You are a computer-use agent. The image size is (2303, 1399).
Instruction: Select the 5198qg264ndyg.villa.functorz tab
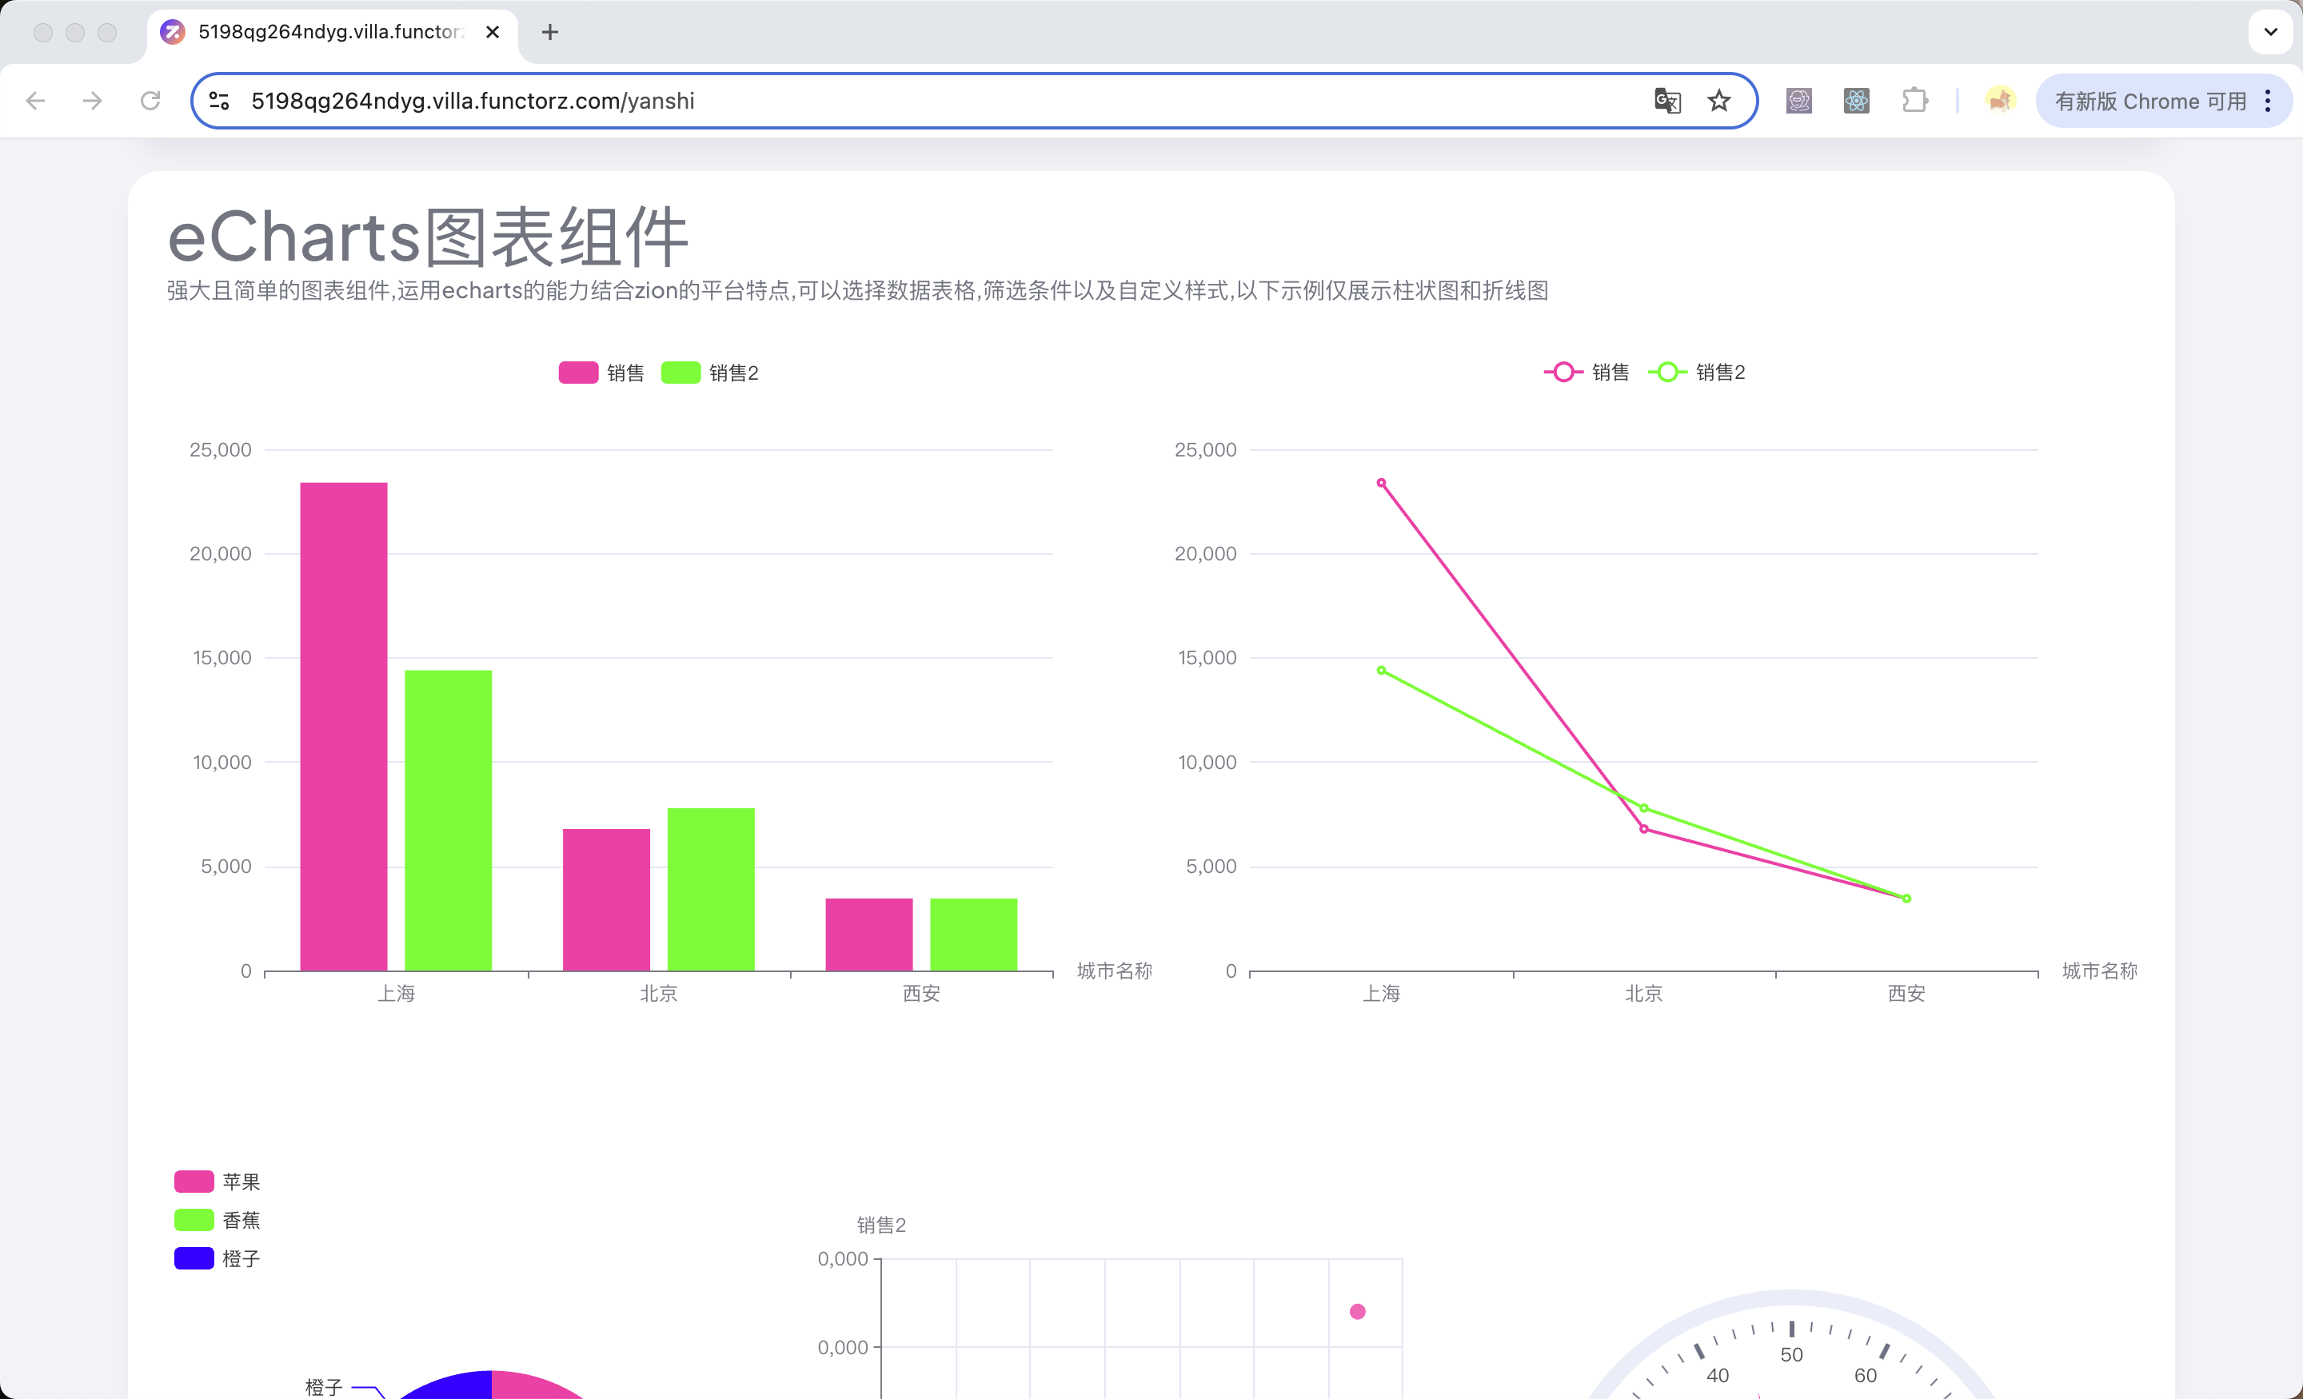coord(332,33)
